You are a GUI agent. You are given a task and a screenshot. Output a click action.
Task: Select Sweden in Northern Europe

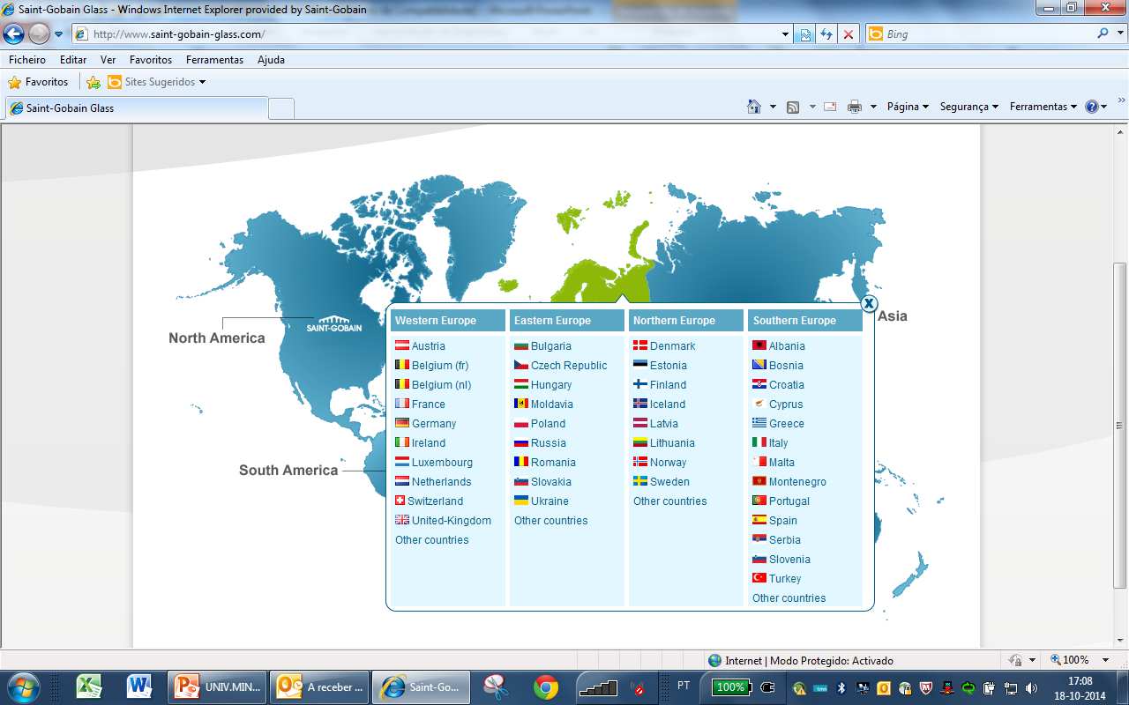click(669, 482)
